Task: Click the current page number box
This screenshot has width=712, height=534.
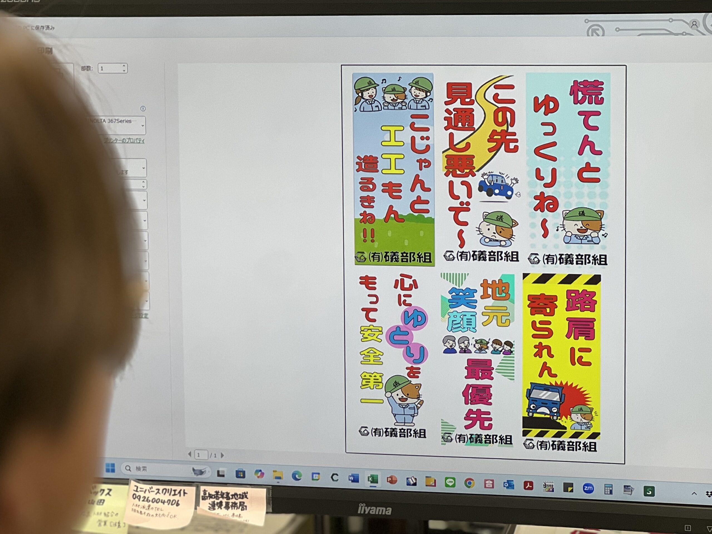Action: [x=201, y=454]
